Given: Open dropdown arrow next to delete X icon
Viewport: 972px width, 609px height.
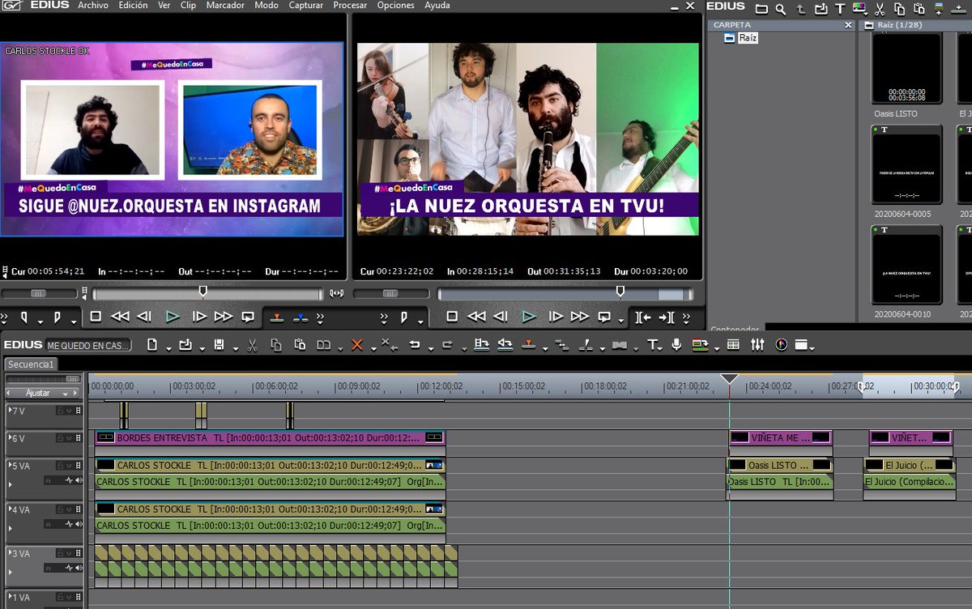Looking at the screenshot, I should tap(373, 348).
